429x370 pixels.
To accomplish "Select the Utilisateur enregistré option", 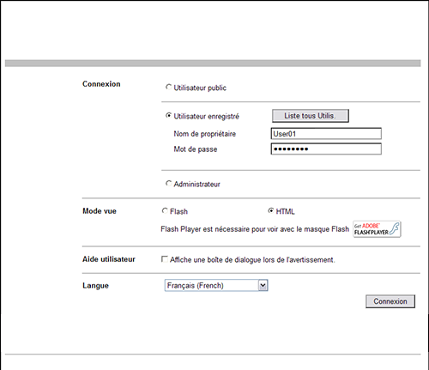I will click(168, 116).
